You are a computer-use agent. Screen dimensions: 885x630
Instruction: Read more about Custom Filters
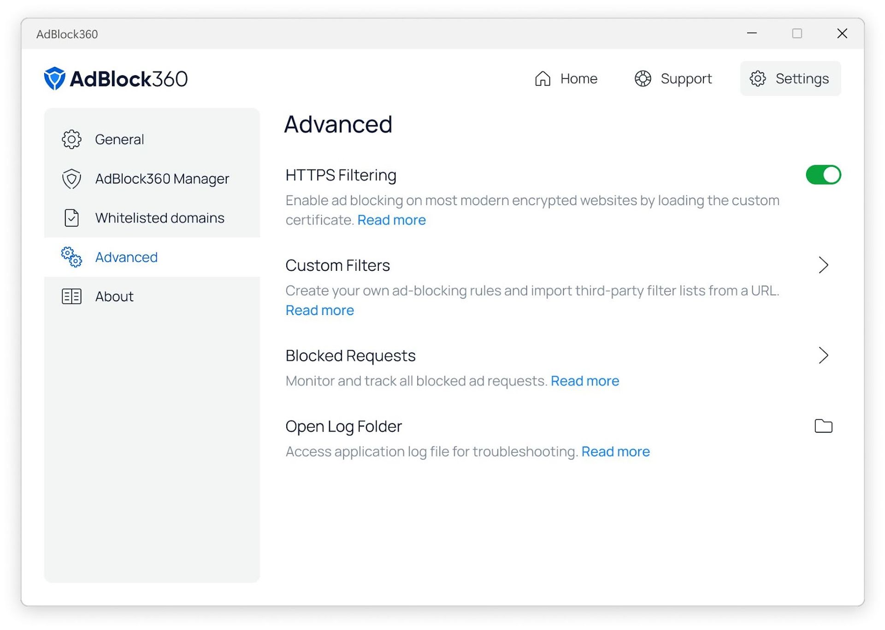point(319,310)
